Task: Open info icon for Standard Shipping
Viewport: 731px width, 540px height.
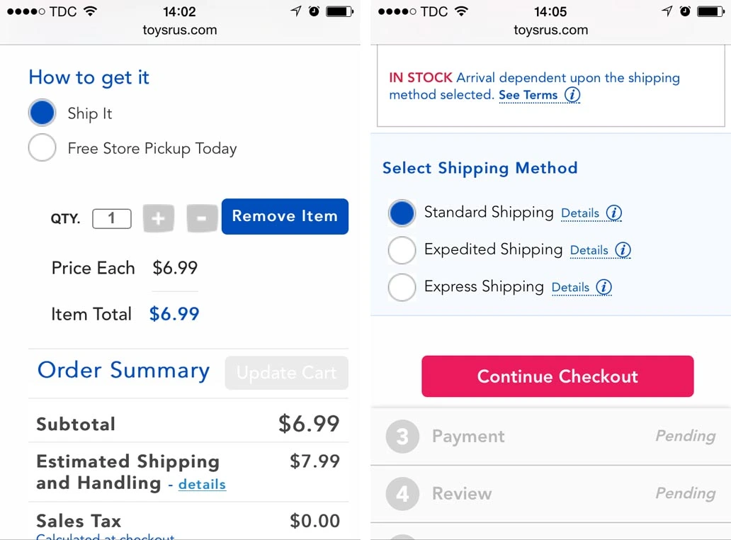Action: tap(614, 213)
